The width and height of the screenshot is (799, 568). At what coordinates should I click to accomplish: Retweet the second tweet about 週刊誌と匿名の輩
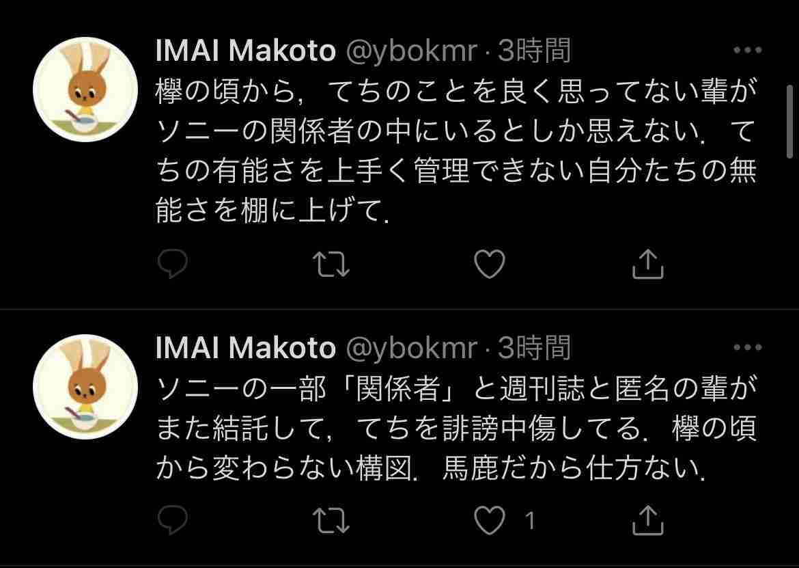[331, 521]
